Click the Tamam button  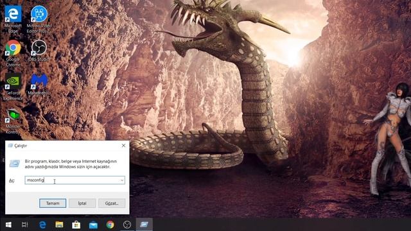(53, 203)
